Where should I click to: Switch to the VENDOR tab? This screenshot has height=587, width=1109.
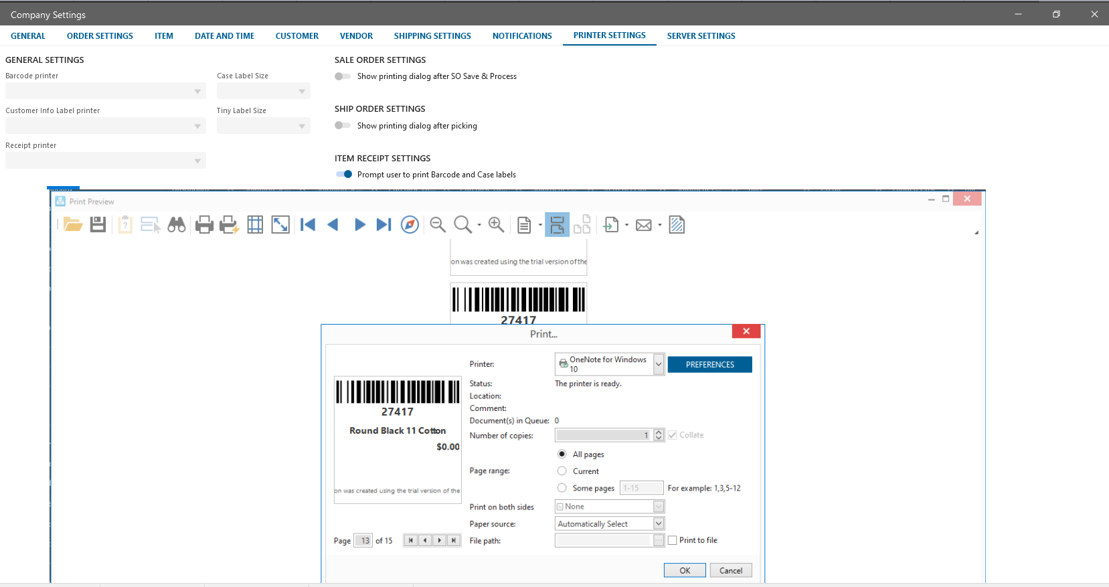coord(356,36)
